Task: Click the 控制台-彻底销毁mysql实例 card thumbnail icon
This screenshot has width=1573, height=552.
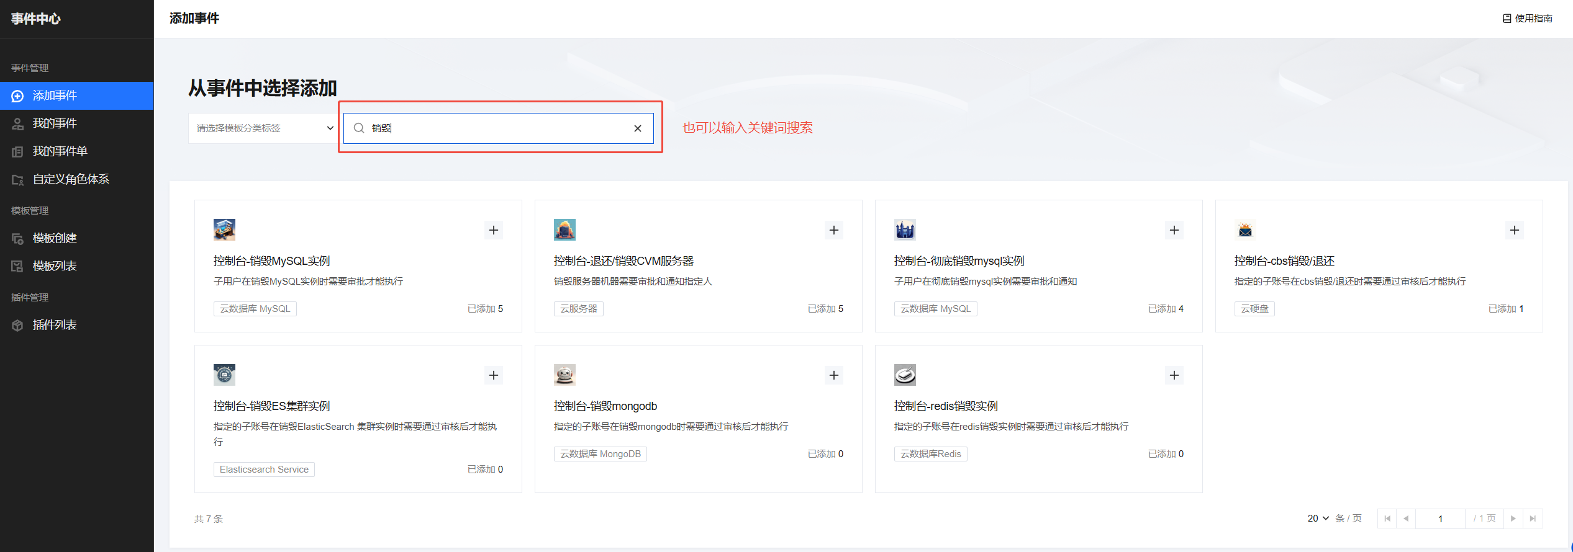Action: 905,229
